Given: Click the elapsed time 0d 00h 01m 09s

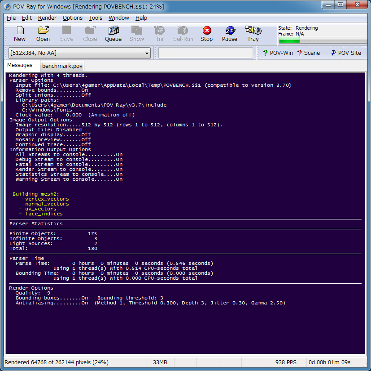Looking at the screenshot, I should click(329, 362).
